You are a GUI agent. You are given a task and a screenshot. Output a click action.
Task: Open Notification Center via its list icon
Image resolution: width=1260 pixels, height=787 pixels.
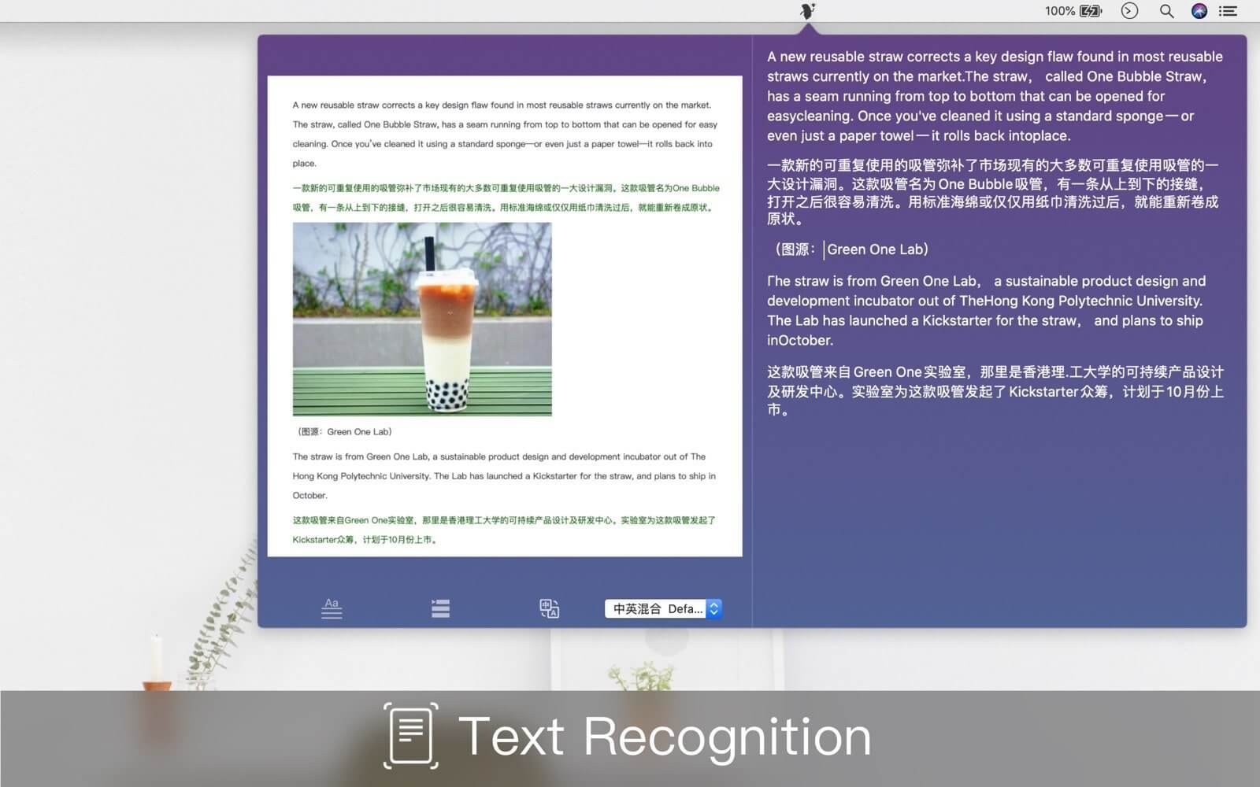(1228, 11)
